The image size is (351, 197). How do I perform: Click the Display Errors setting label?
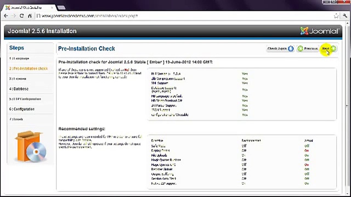point(160,151)
